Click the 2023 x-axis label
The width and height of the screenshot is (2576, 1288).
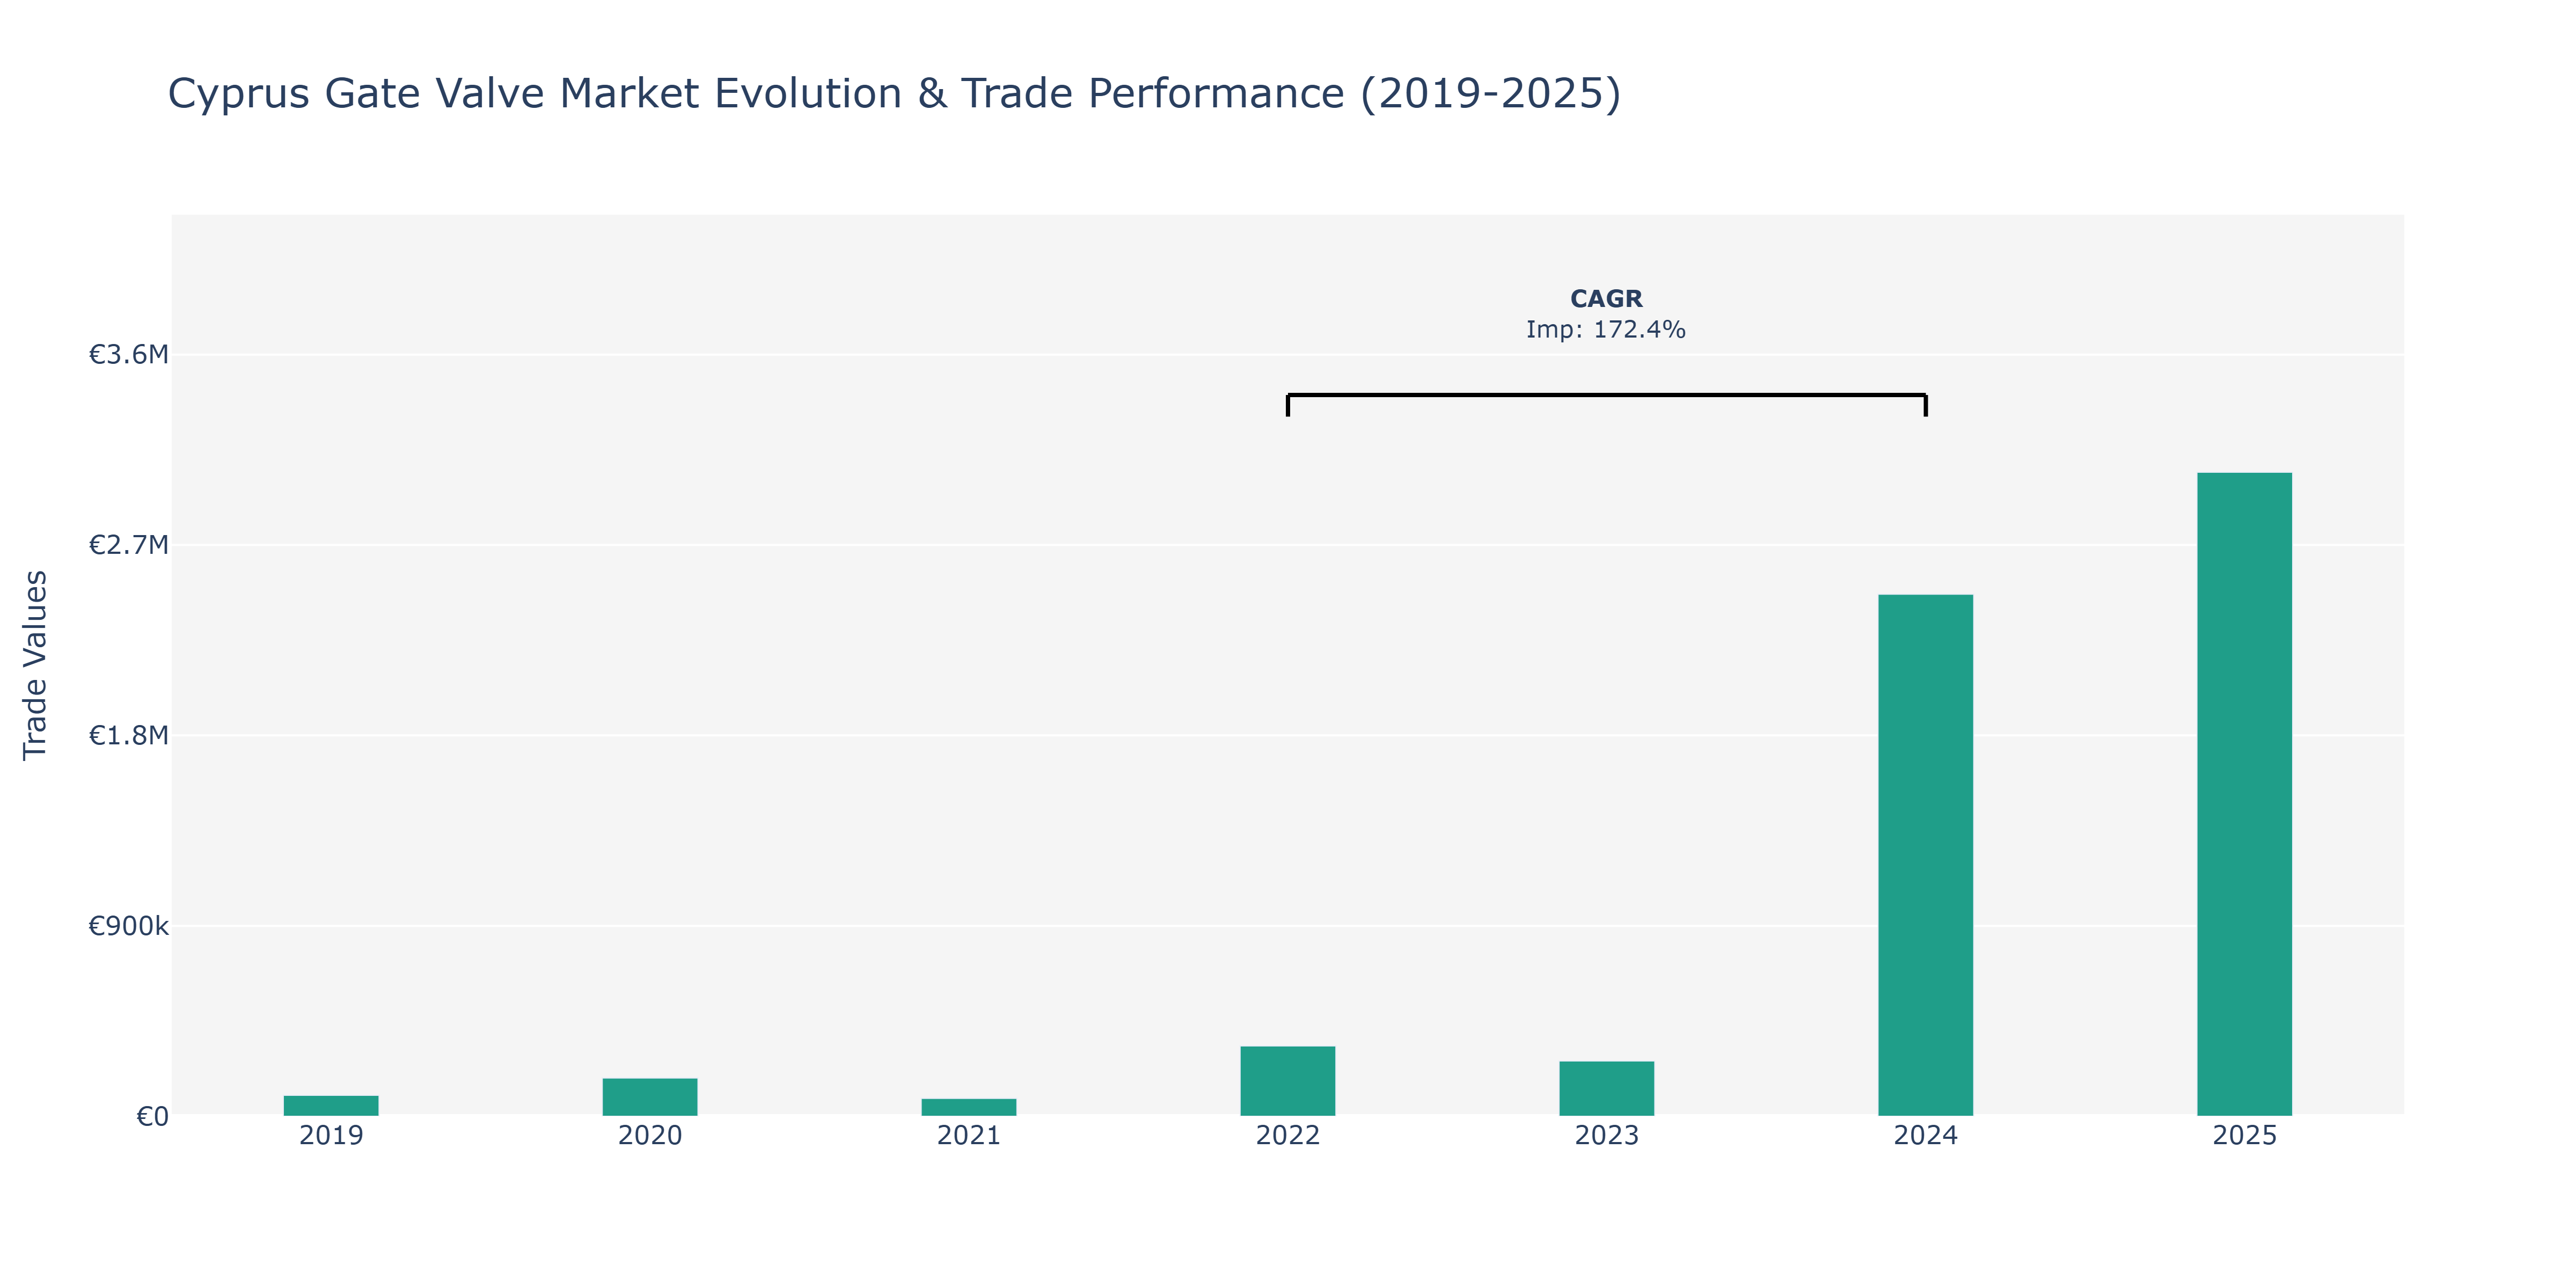click(x=1607, y=1136)
